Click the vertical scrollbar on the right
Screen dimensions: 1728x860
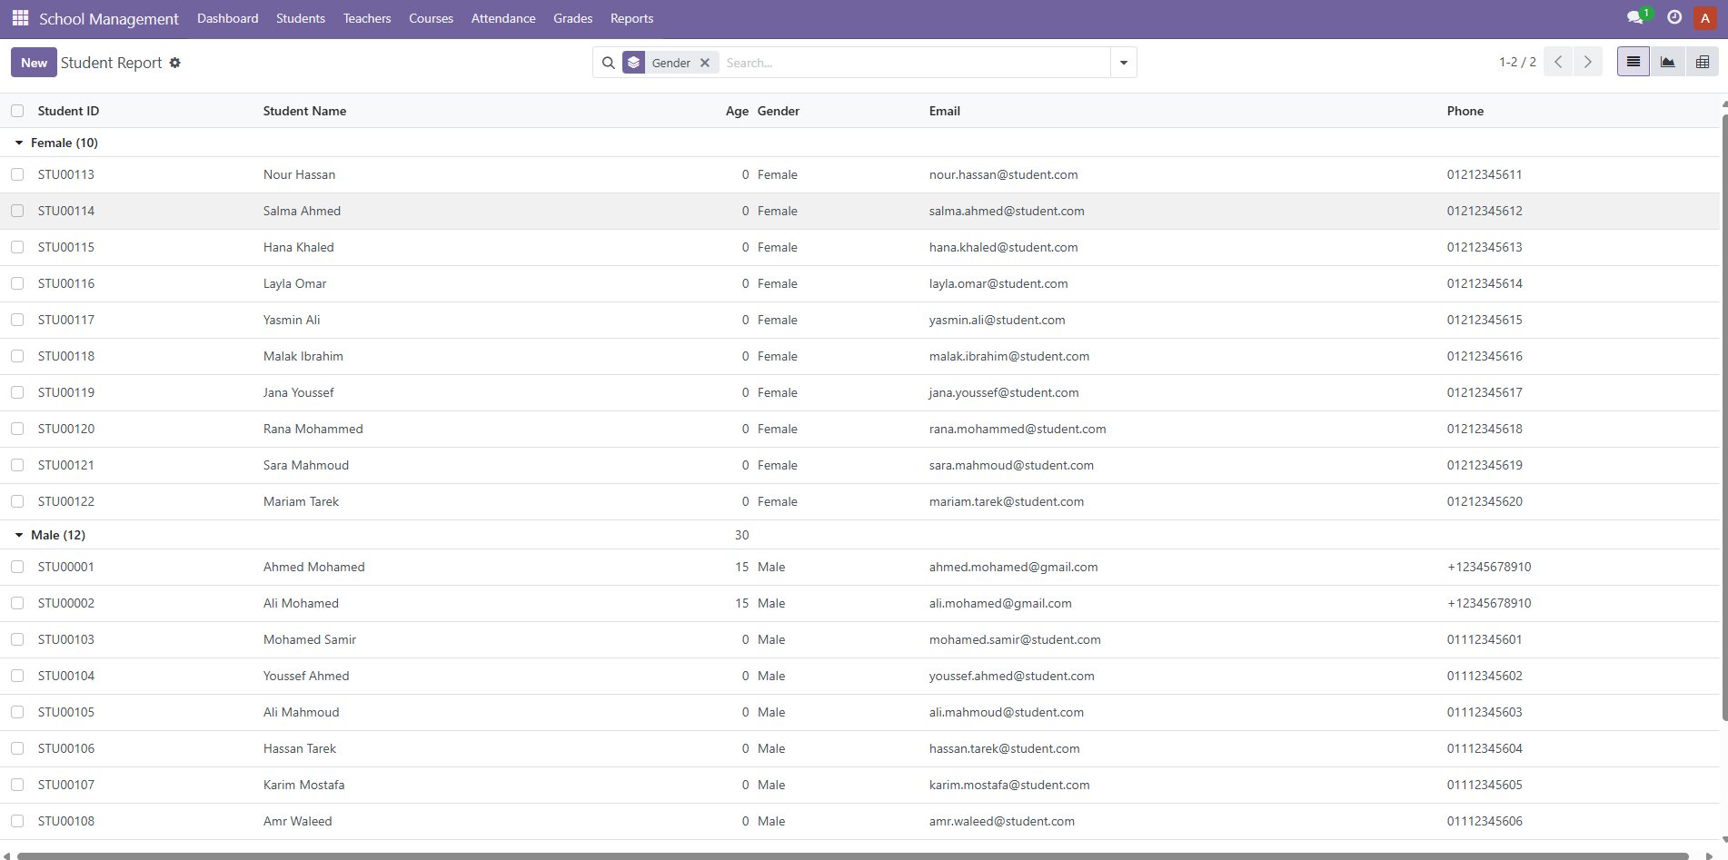tap(1724, 416)
